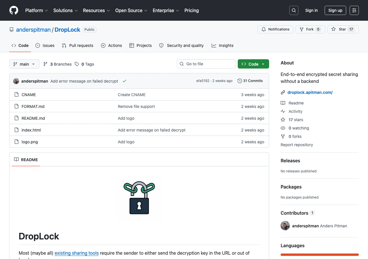Open contributor anderspitman profile name

(x=305, y=226)
